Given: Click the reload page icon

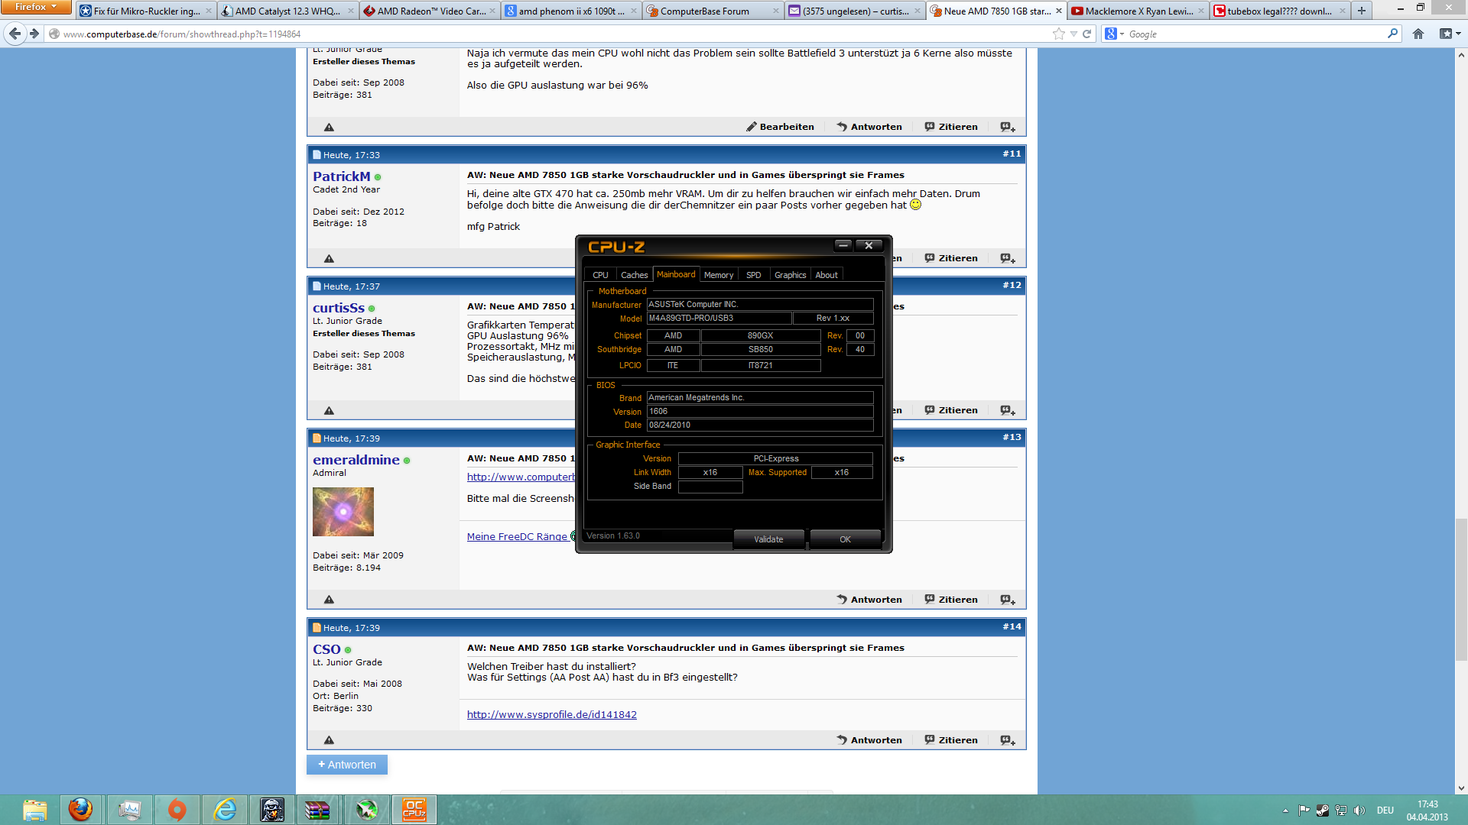Looking at the screenshot, I should pos(1086,34).
